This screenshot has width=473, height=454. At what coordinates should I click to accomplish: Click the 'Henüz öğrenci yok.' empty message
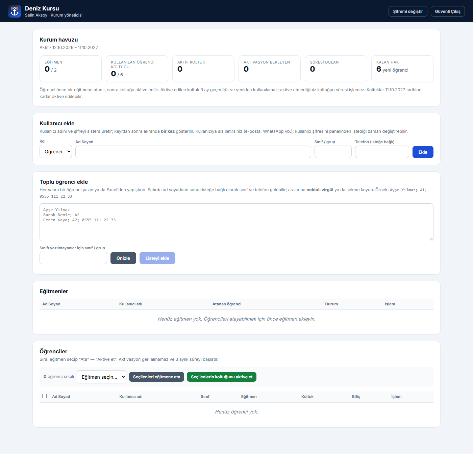[236, 412]
